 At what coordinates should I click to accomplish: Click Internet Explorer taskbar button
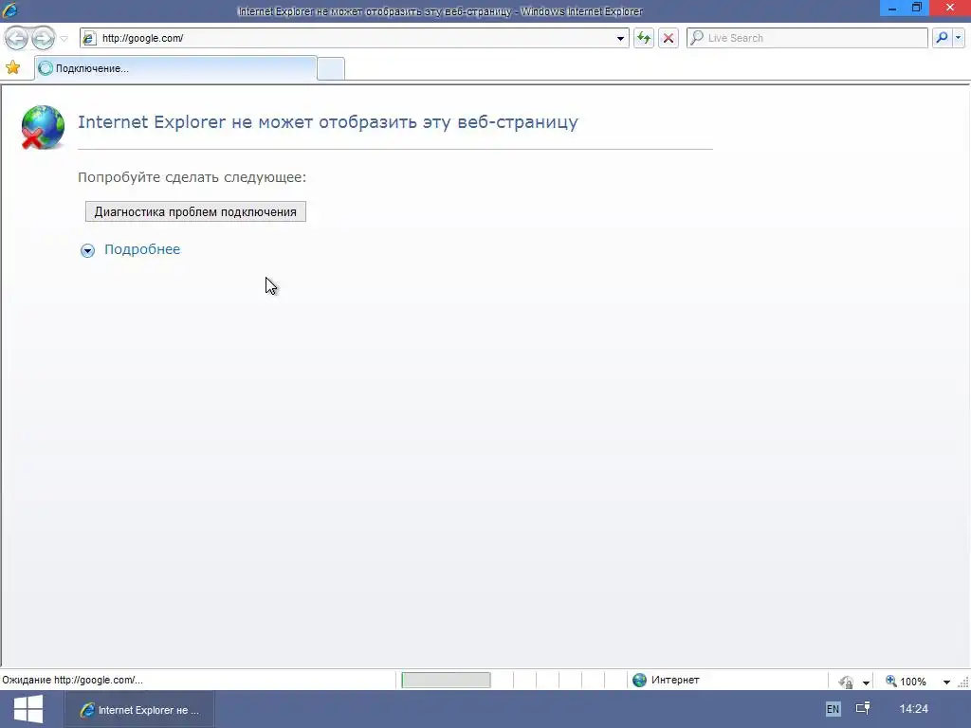(139, 709)
